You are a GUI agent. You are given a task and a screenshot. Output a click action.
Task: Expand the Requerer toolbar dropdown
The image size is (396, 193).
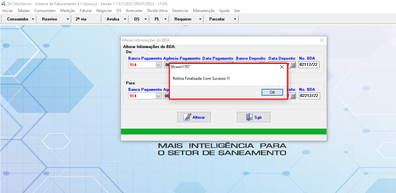click(x=200, y=19)
